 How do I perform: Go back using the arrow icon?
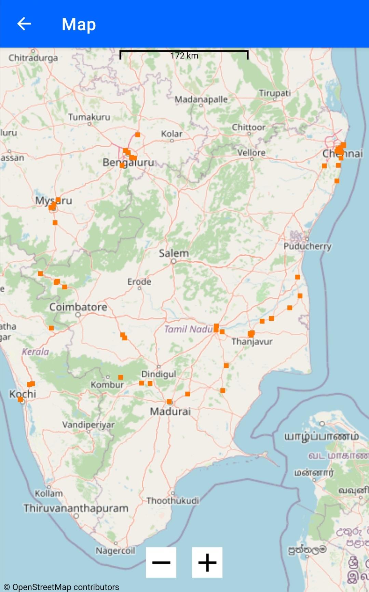(x=24, y=24)
